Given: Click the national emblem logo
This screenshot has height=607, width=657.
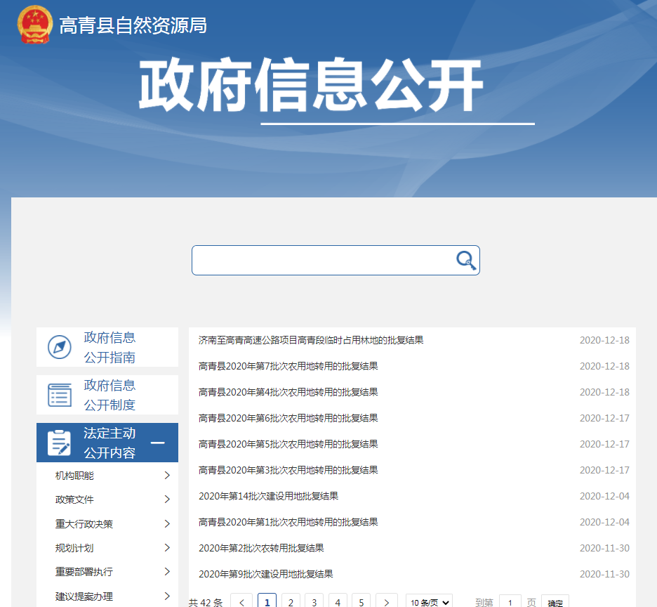Looking at the screenshot, I should click(34, 25).
